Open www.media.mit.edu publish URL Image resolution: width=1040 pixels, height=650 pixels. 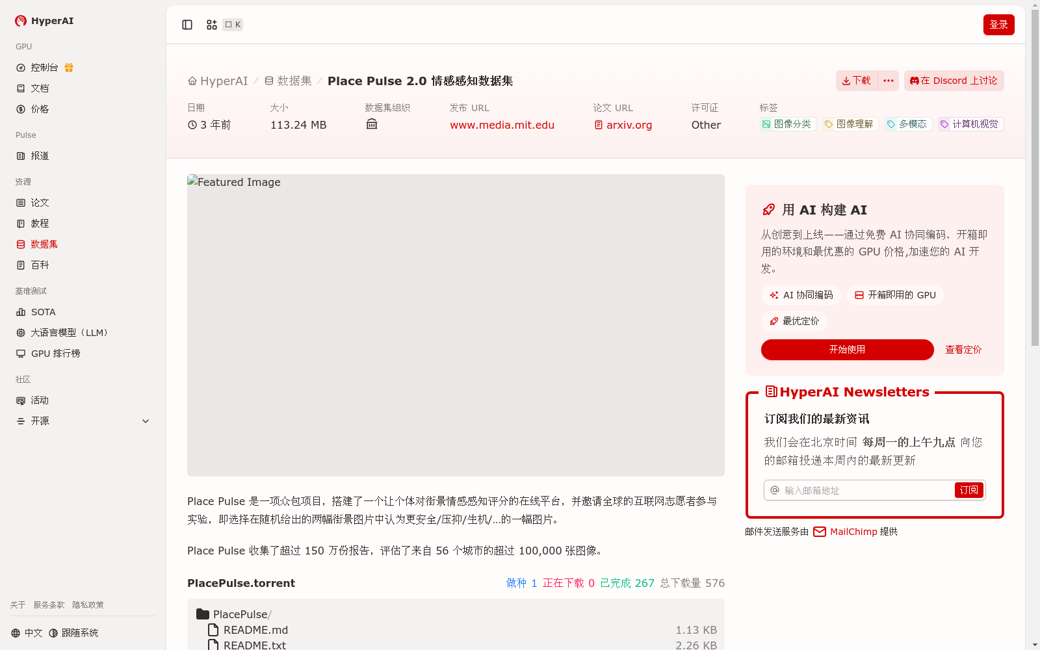502,125
